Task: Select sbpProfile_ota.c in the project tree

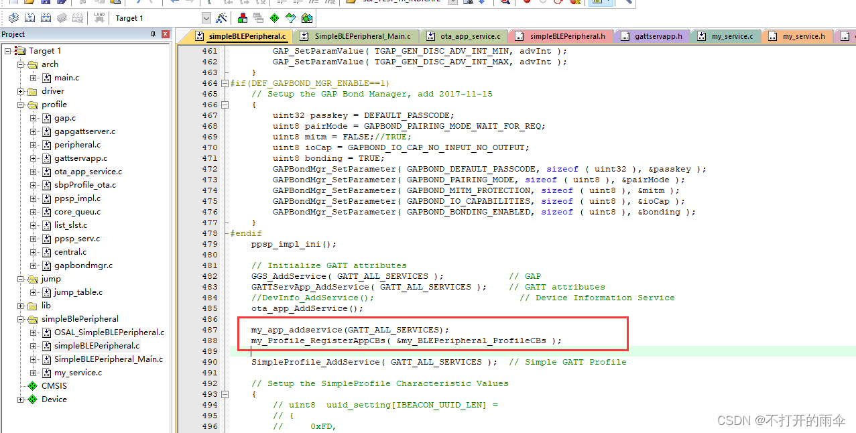Action: [85, 185]
